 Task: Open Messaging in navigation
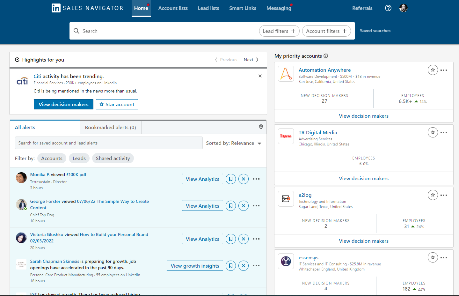279,8
